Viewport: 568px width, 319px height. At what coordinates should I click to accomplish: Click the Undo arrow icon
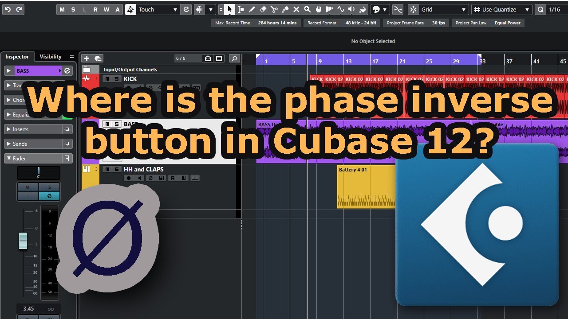click(8, 9)
